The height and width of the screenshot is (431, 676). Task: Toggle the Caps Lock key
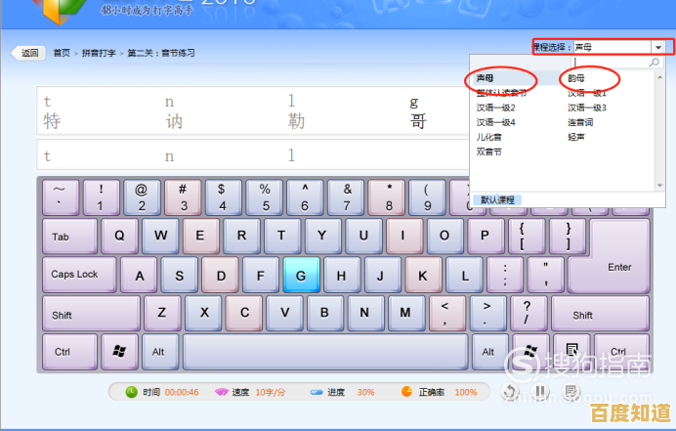(76, 275)
